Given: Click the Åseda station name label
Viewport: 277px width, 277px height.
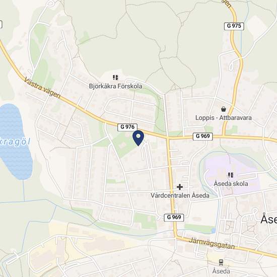Looking at the screenshot, I should tap(221, 271).
